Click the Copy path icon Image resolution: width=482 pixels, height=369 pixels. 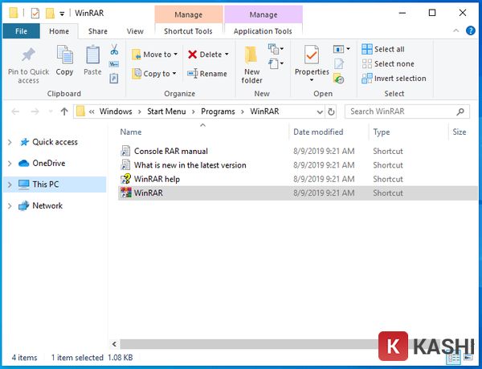114,64
